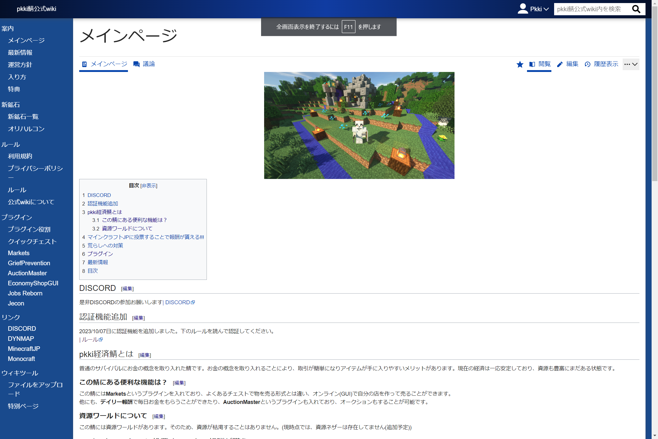Click the 編集 link beside DISCORD heading

[127, 289]
